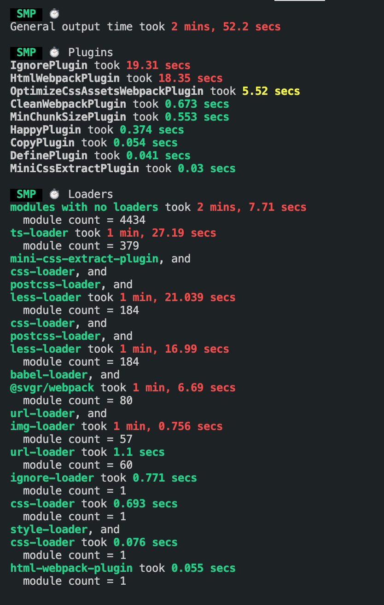
Task: Click the ts-loader label
Action: click(x=39, y=233)
